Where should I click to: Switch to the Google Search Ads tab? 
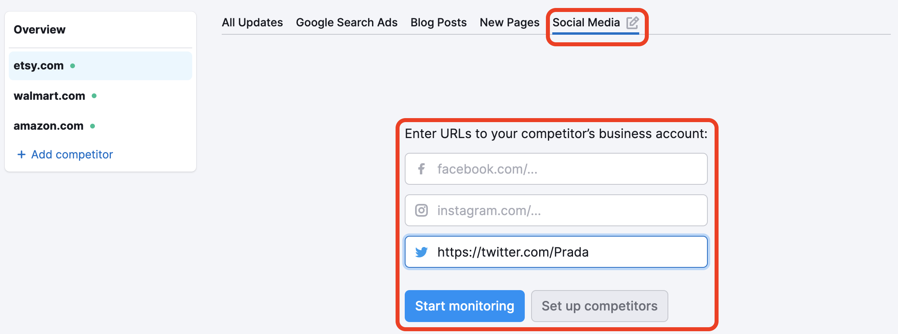click(347, 22)
